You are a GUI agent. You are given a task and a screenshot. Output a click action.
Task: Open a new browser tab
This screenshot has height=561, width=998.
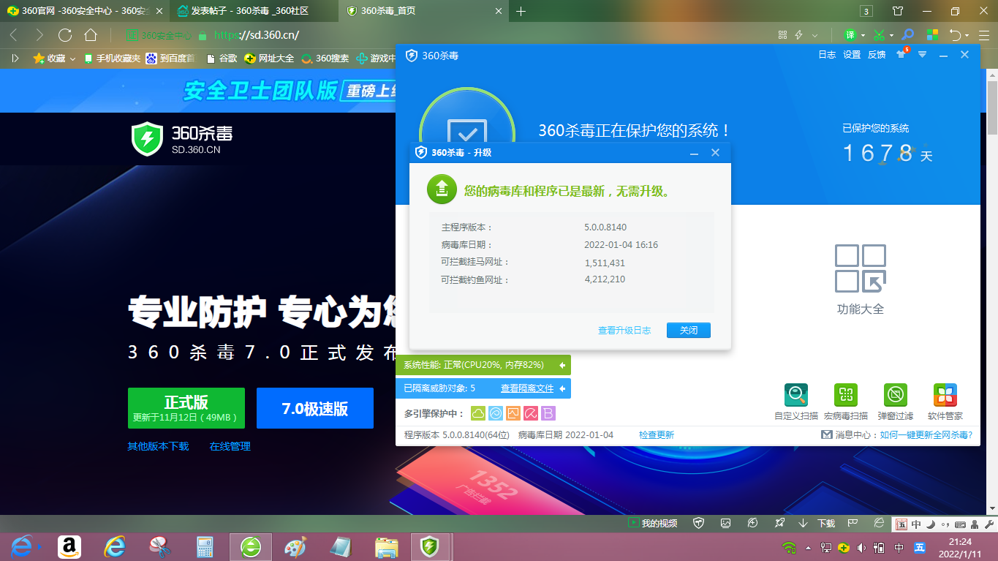point(521,11)
